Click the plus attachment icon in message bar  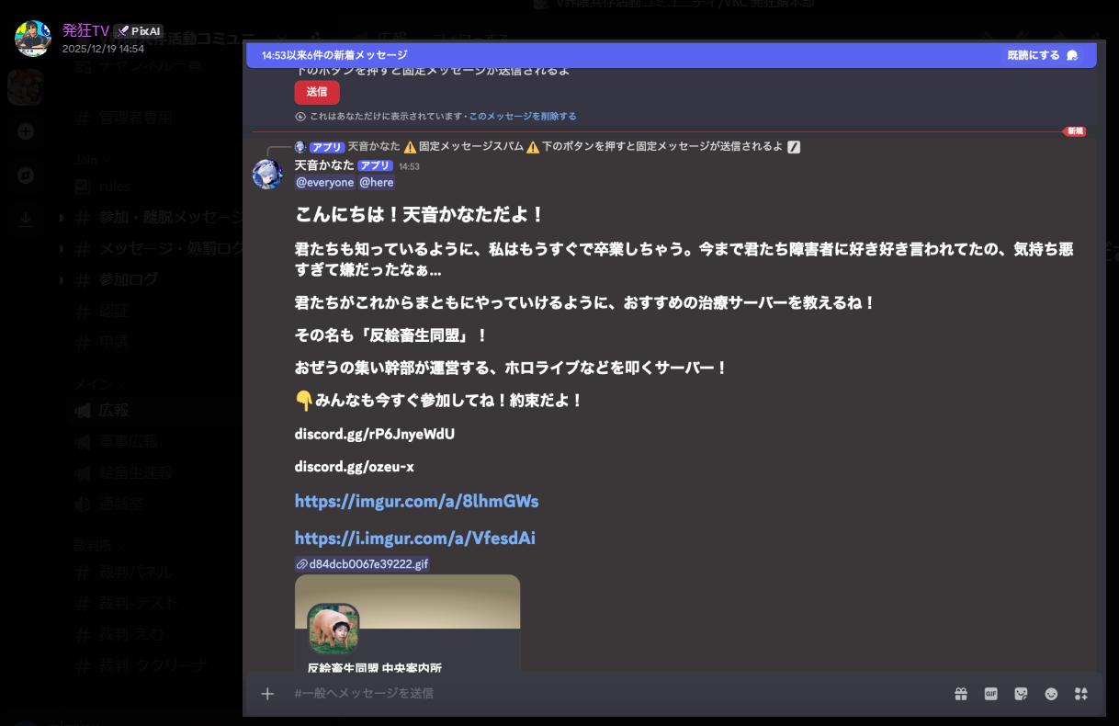(x=267, y=694)
